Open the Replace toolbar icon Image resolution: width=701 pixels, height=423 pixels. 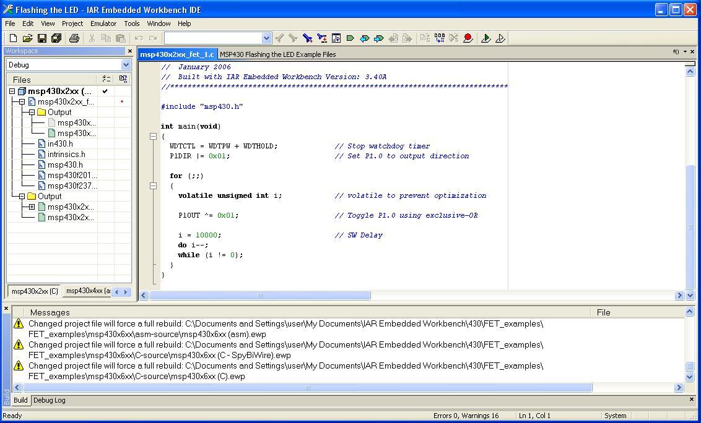click(322, 38)
